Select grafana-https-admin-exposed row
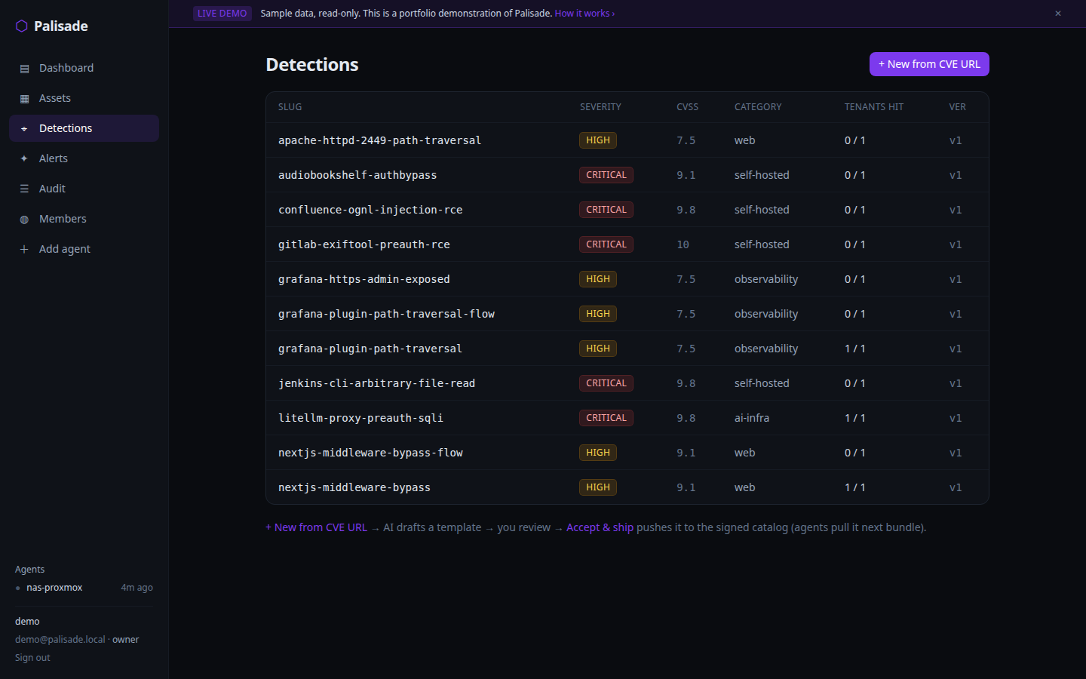 (x=627, y=279)
